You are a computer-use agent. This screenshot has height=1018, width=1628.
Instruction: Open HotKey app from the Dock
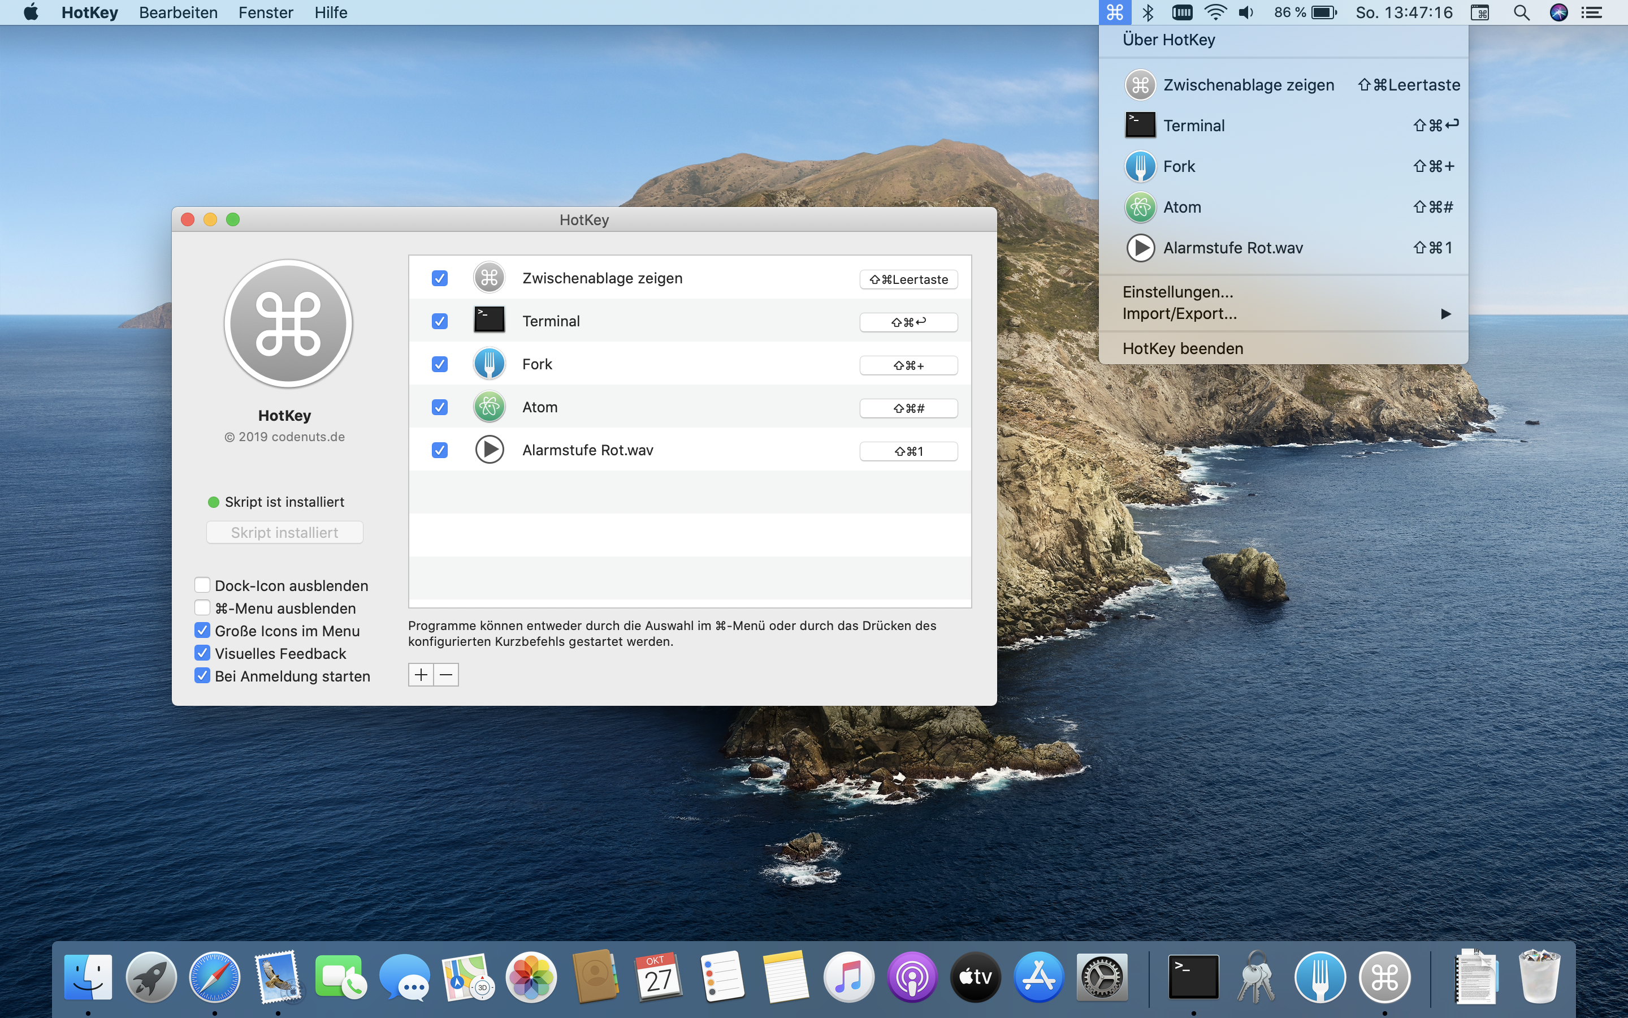pyautogui.click(x=1384, y=977)
